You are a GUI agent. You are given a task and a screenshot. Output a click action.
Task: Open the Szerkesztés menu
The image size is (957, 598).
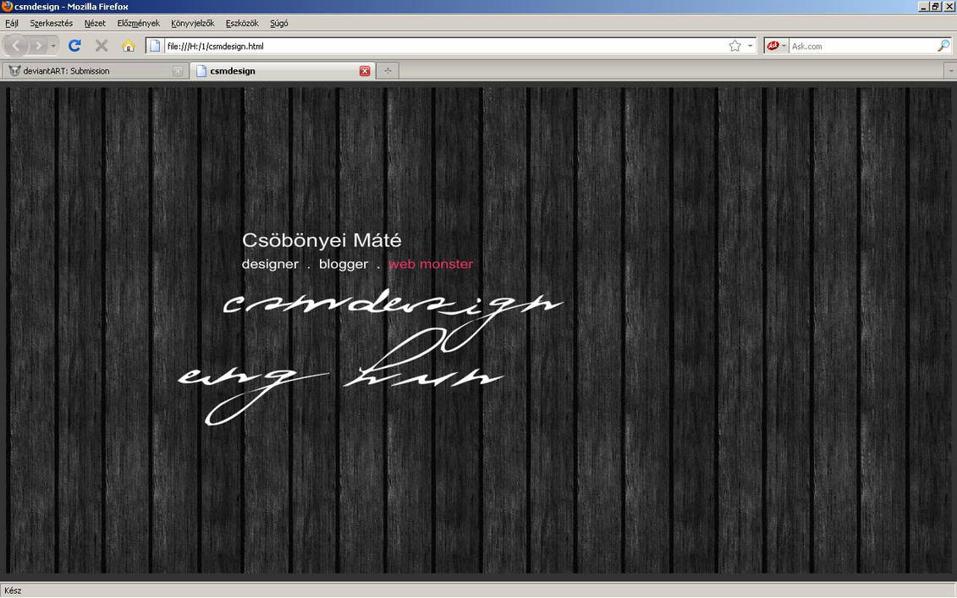[x=52, y=23]
